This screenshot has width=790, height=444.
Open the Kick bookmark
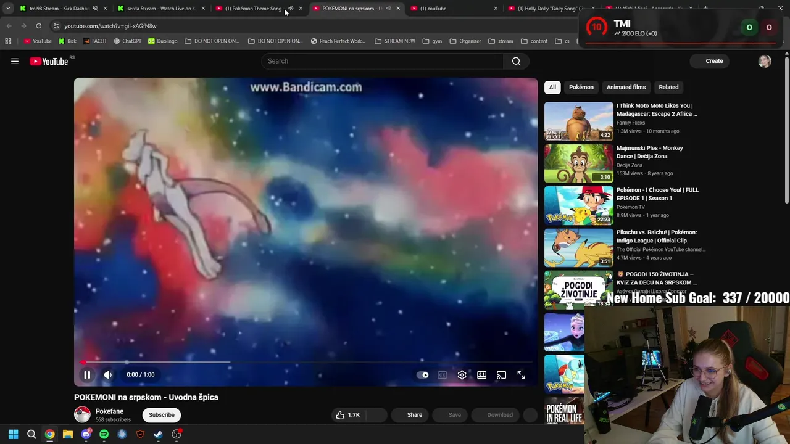pos(67,41)
